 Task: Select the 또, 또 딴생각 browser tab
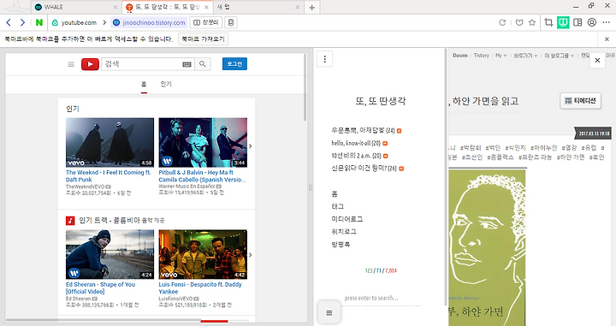[x=168, y=7]
